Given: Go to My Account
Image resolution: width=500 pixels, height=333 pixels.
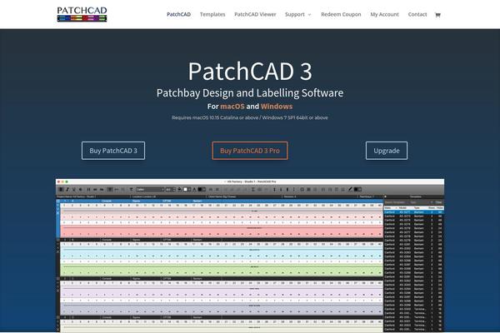Looking at the screenshot, I should 384,14.
